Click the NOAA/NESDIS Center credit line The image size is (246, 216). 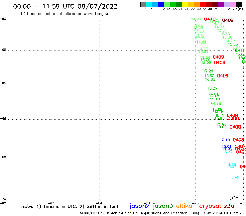[134, 213]
